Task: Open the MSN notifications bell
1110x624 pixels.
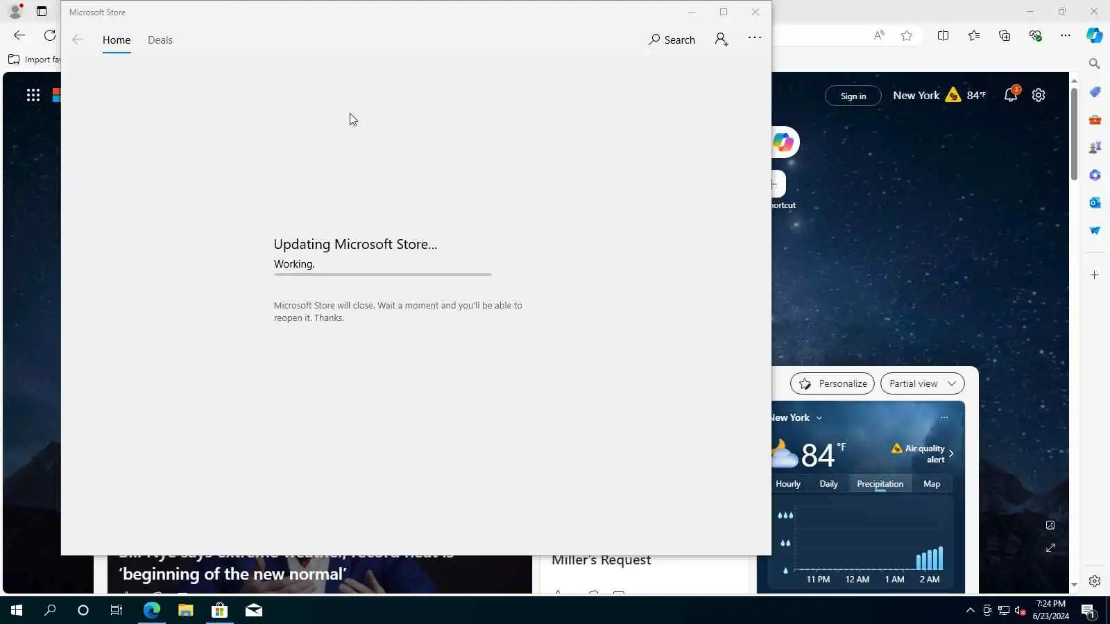Action: pos(1011,95)
